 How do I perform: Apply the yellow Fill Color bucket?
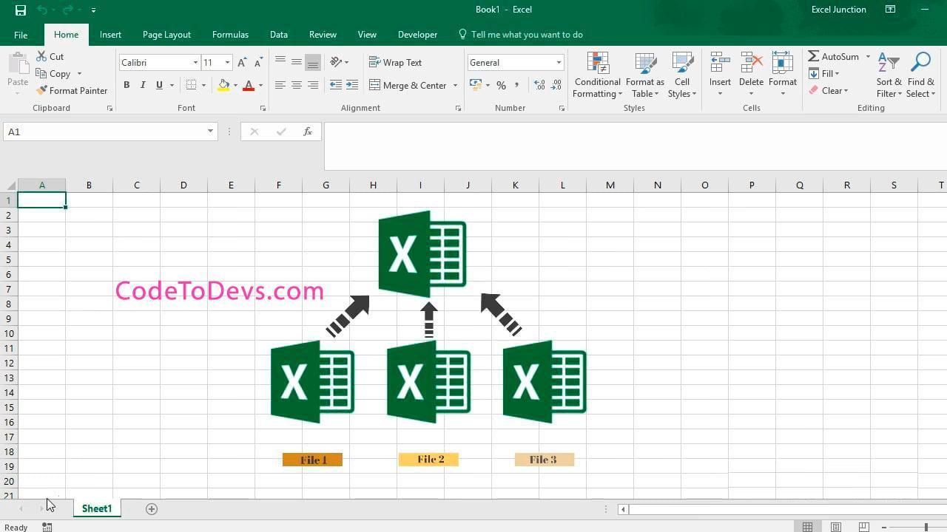(223, 86)
